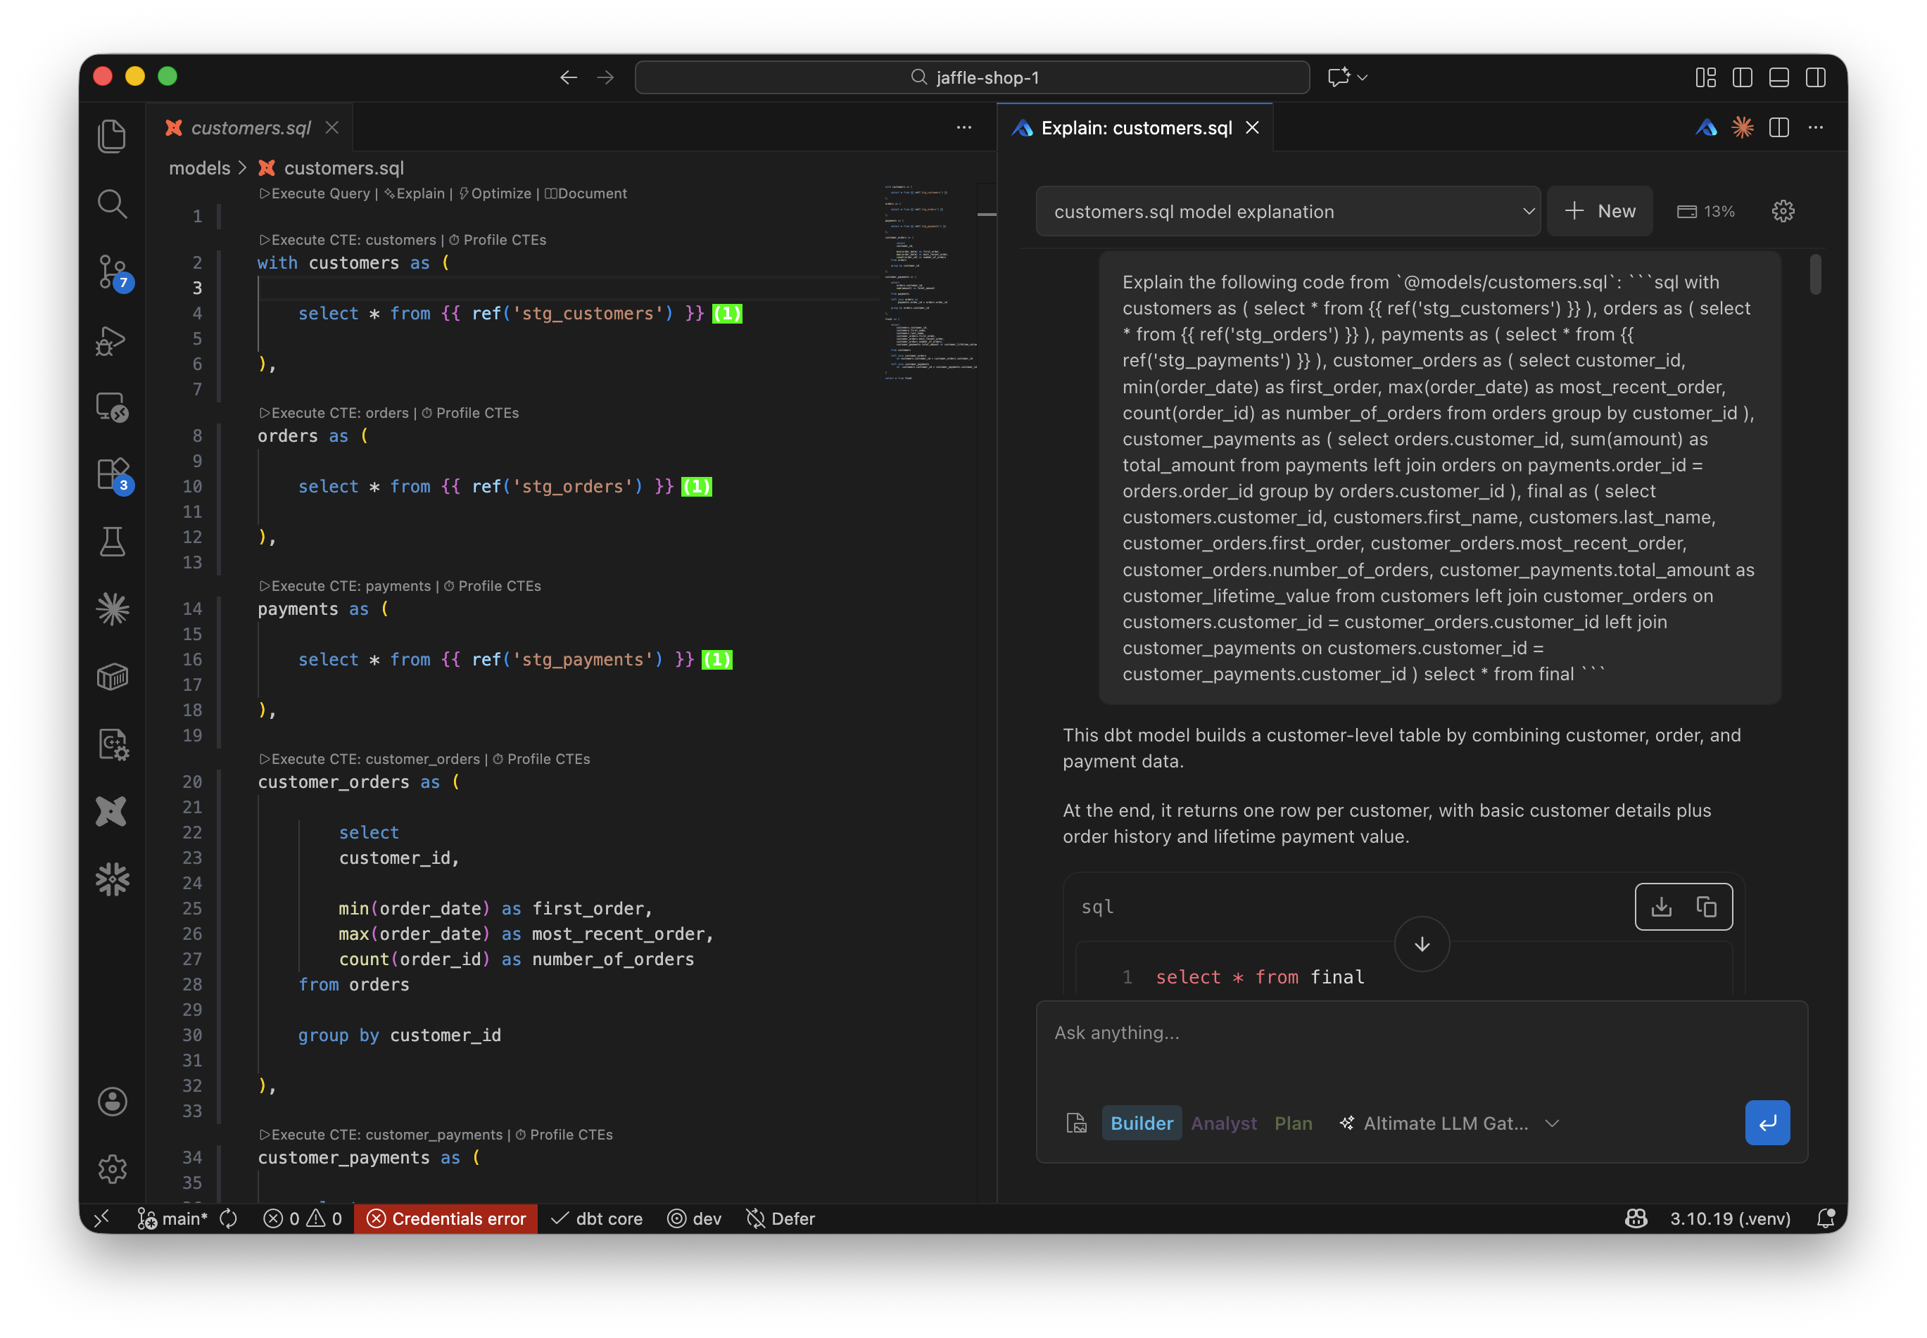Switch to Explain: customers.sql tab
Screen dimensions: 1927x1338
1135,127
